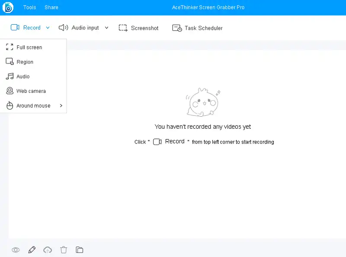Image resolution: width=346 pixels, height=257 pixels.
Task: Expand the Audio input dropdown arrow
Action: click(107, 28)
